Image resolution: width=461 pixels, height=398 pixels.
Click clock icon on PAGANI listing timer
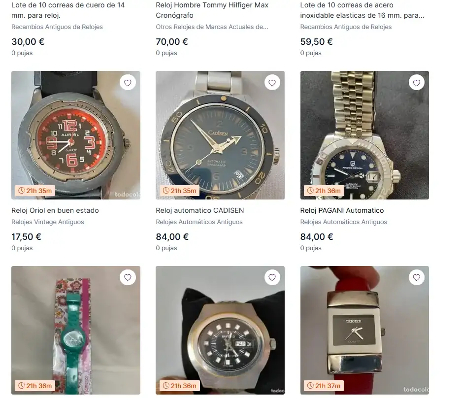310,191
